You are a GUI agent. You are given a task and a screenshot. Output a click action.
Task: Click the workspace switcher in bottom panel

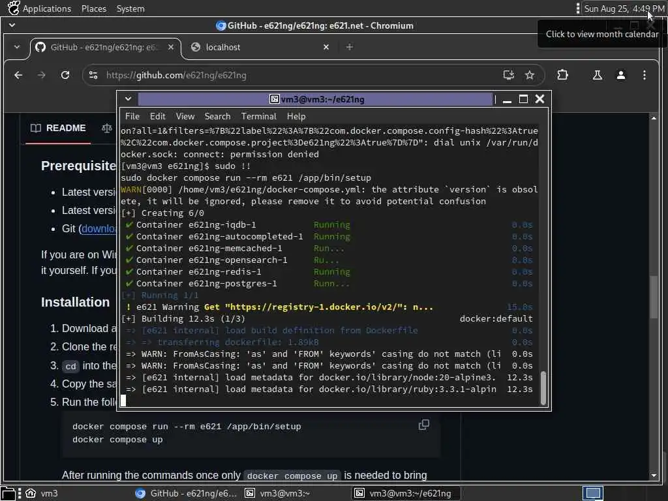[x=592, y=493]
